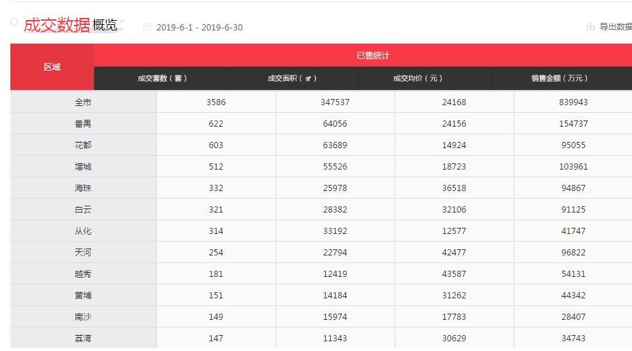The width and height of the screenshot is (632, 351).
Task: Click the 导出数据 export data link
Action: tap(615, 27)
